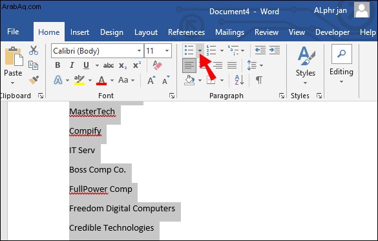Image resolution: width=378 pixels, height=241 pixels.
Task: Switch to the Review tab
Action: (x=266, y=32)
